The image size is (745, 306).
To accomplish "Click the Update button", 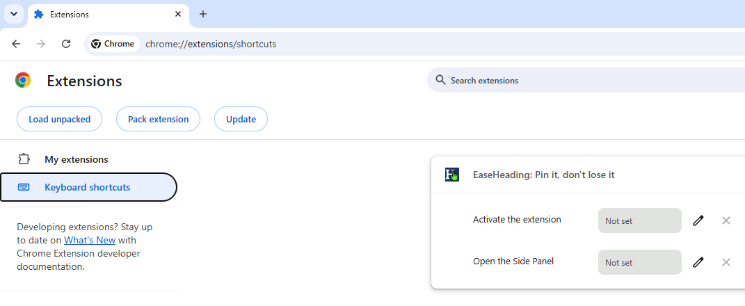I will click(241, 119).
